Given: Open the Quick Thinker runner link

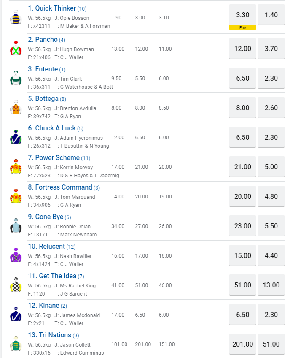Looking at the screenshot, I should [51, 8].
